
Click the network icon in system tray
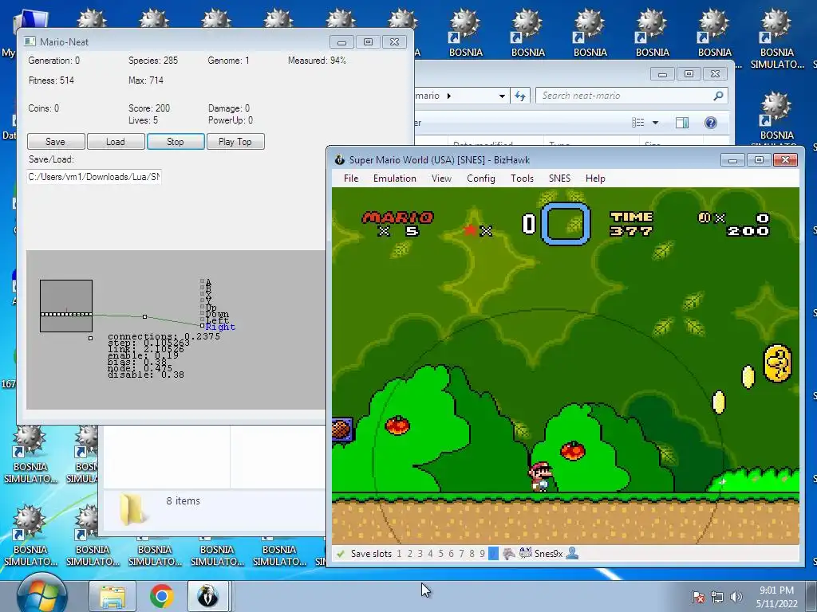717,597
